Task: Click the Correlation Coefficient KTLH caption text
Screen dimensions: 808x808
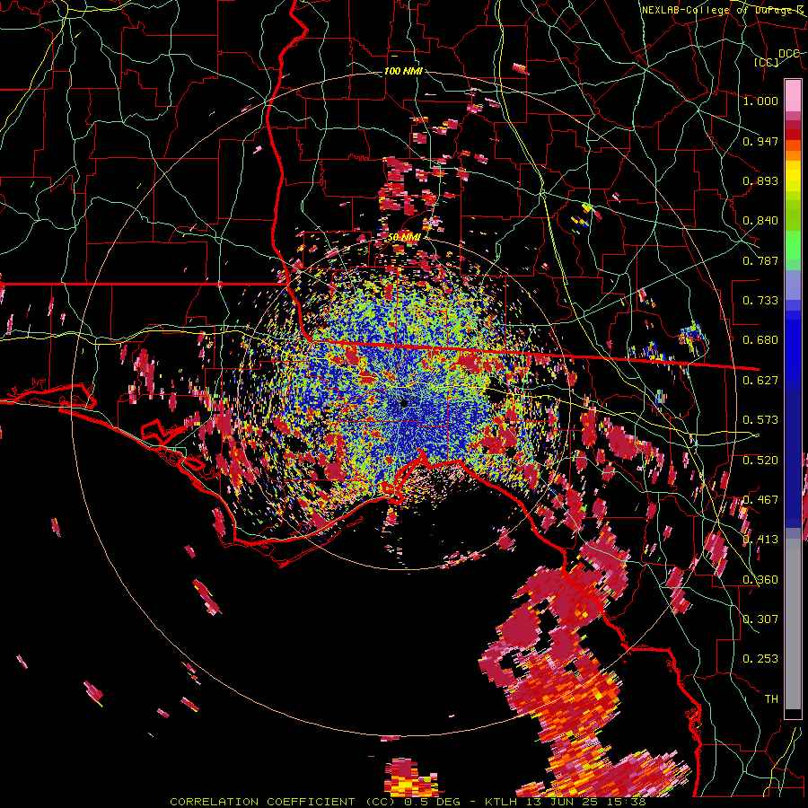Action: [408, 802]
